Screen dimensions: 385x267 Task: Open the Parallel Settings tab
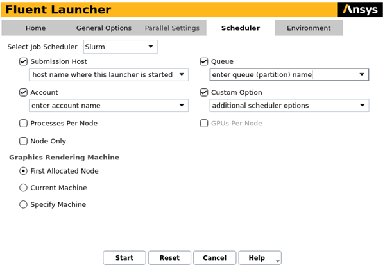[x=172, y=28]
